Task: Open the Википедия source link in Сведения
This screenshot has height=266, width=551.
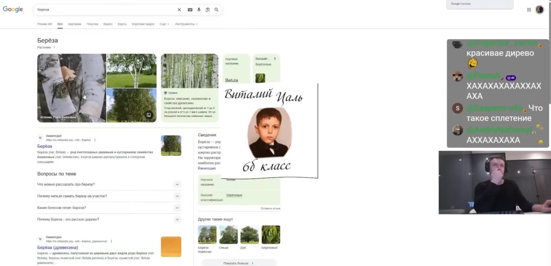Action: click(207, 168)
